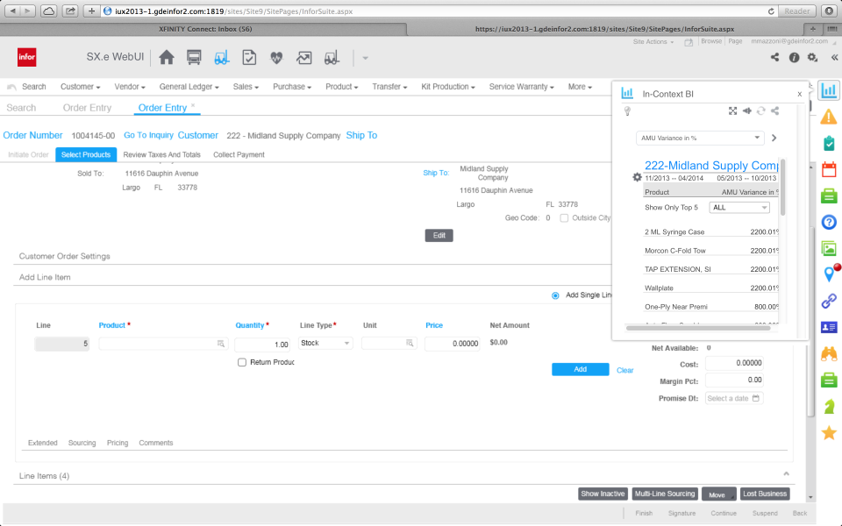842x526 pixels.
Task: Open the orange alert triangle sidebar icon
Action: [829, 117]
